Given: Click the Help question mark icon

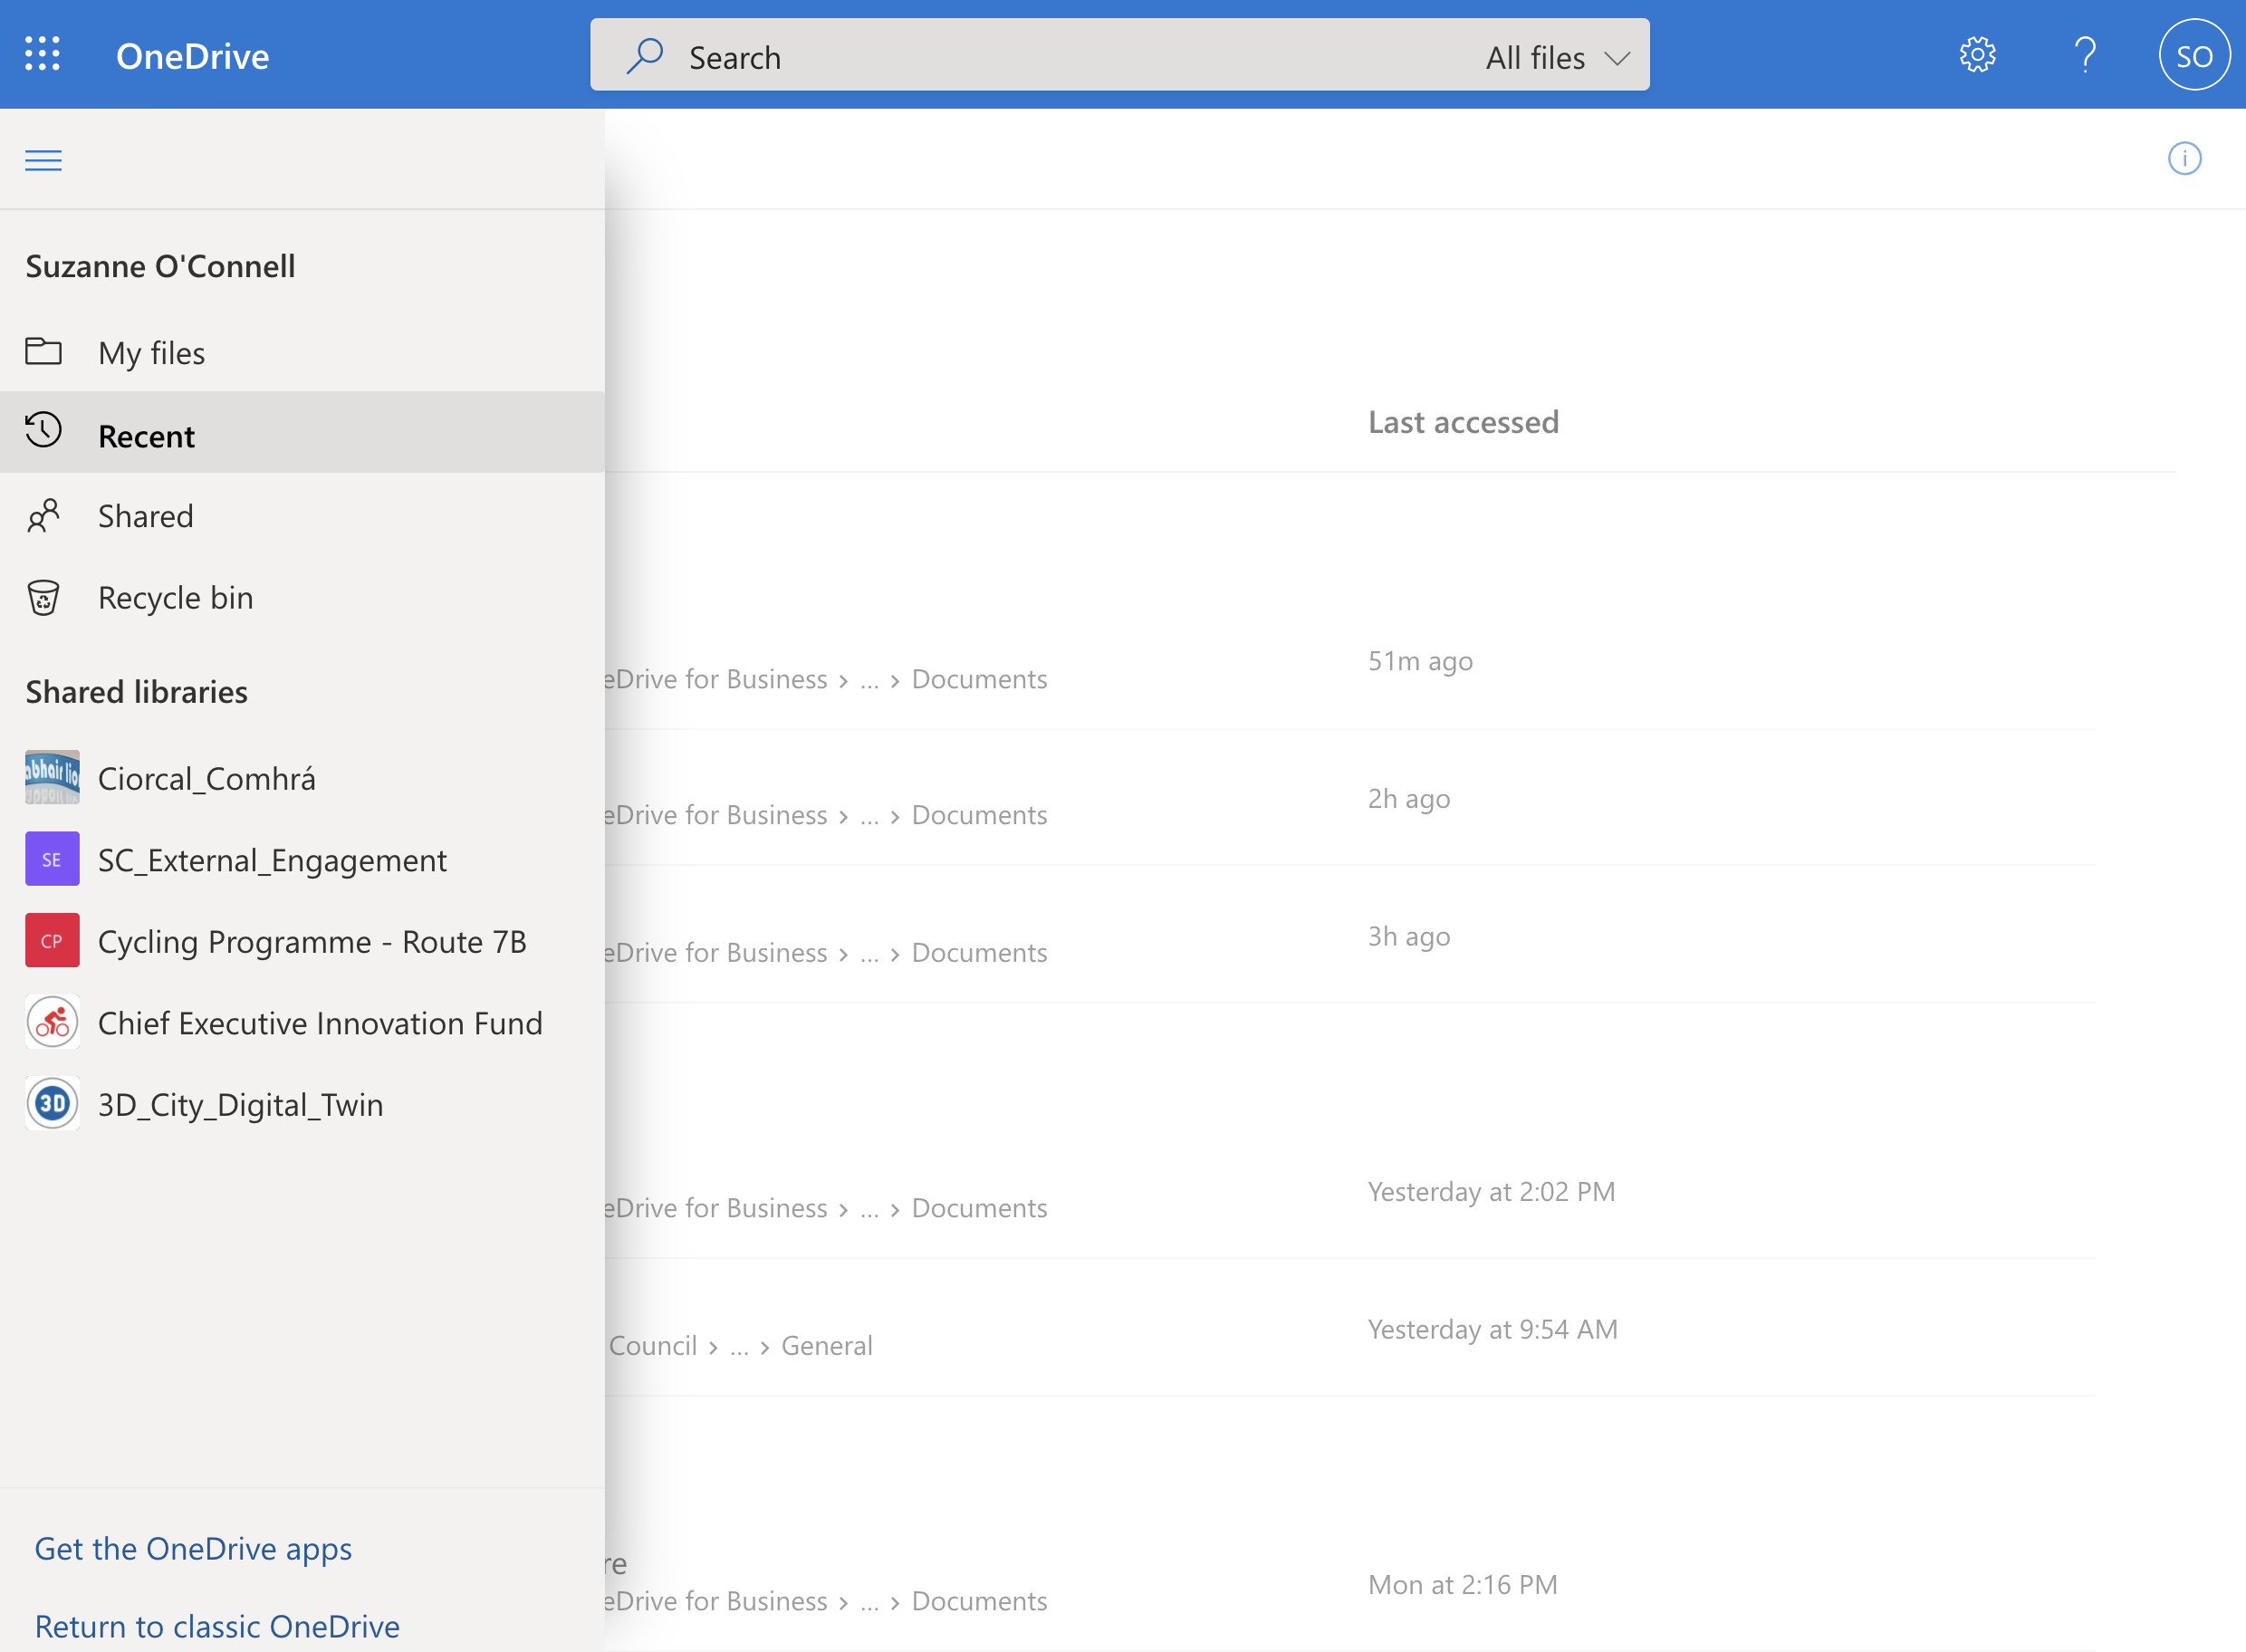Looking at the screenshot, I should (2085, 55).
